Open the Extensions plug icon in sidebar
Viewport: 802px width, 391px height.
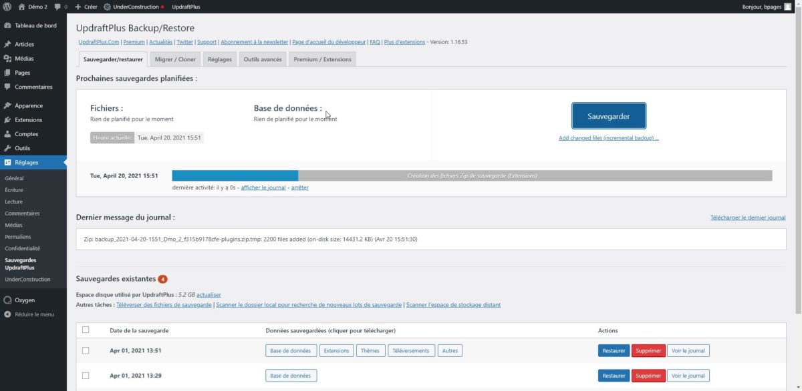[7, 120]
